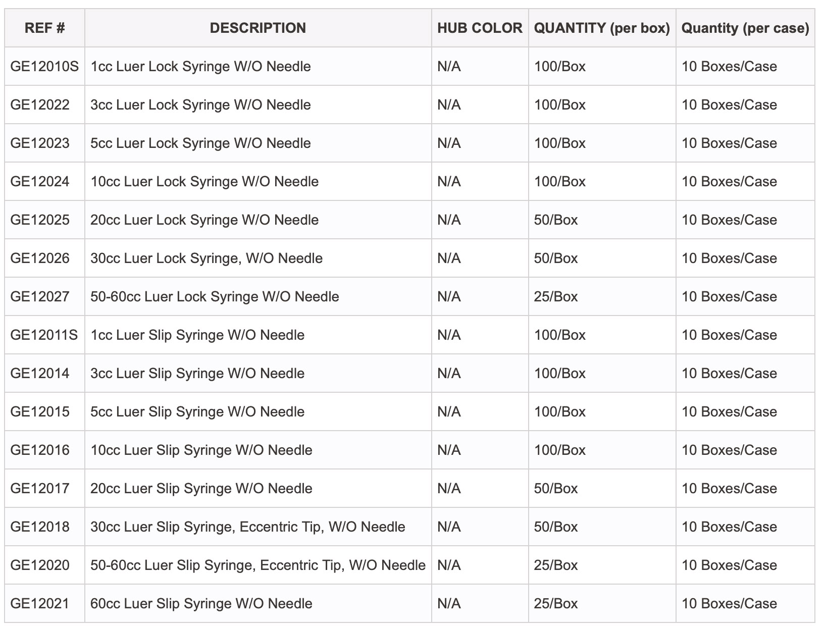Click the 30cc Luer Lock Syringe description

click(x=207, y=258)
